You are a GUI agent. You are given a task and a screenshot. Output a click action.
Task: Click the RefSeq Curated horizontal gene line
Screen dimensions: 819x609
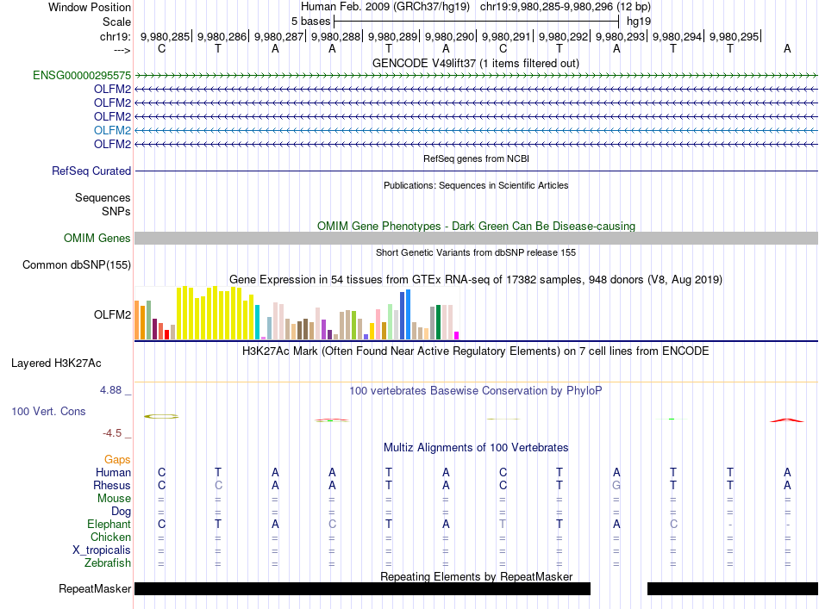[x=476, y=171]
